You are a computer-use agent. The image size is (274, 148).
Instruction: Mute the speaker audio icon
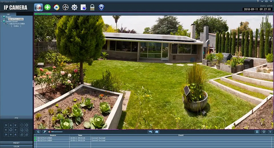coord(49,132)
